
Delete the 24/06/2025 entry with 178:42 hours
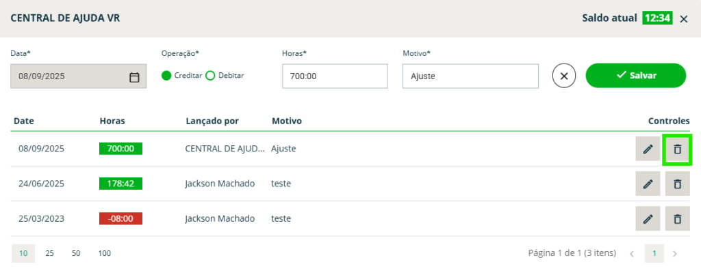pos(677,184)
